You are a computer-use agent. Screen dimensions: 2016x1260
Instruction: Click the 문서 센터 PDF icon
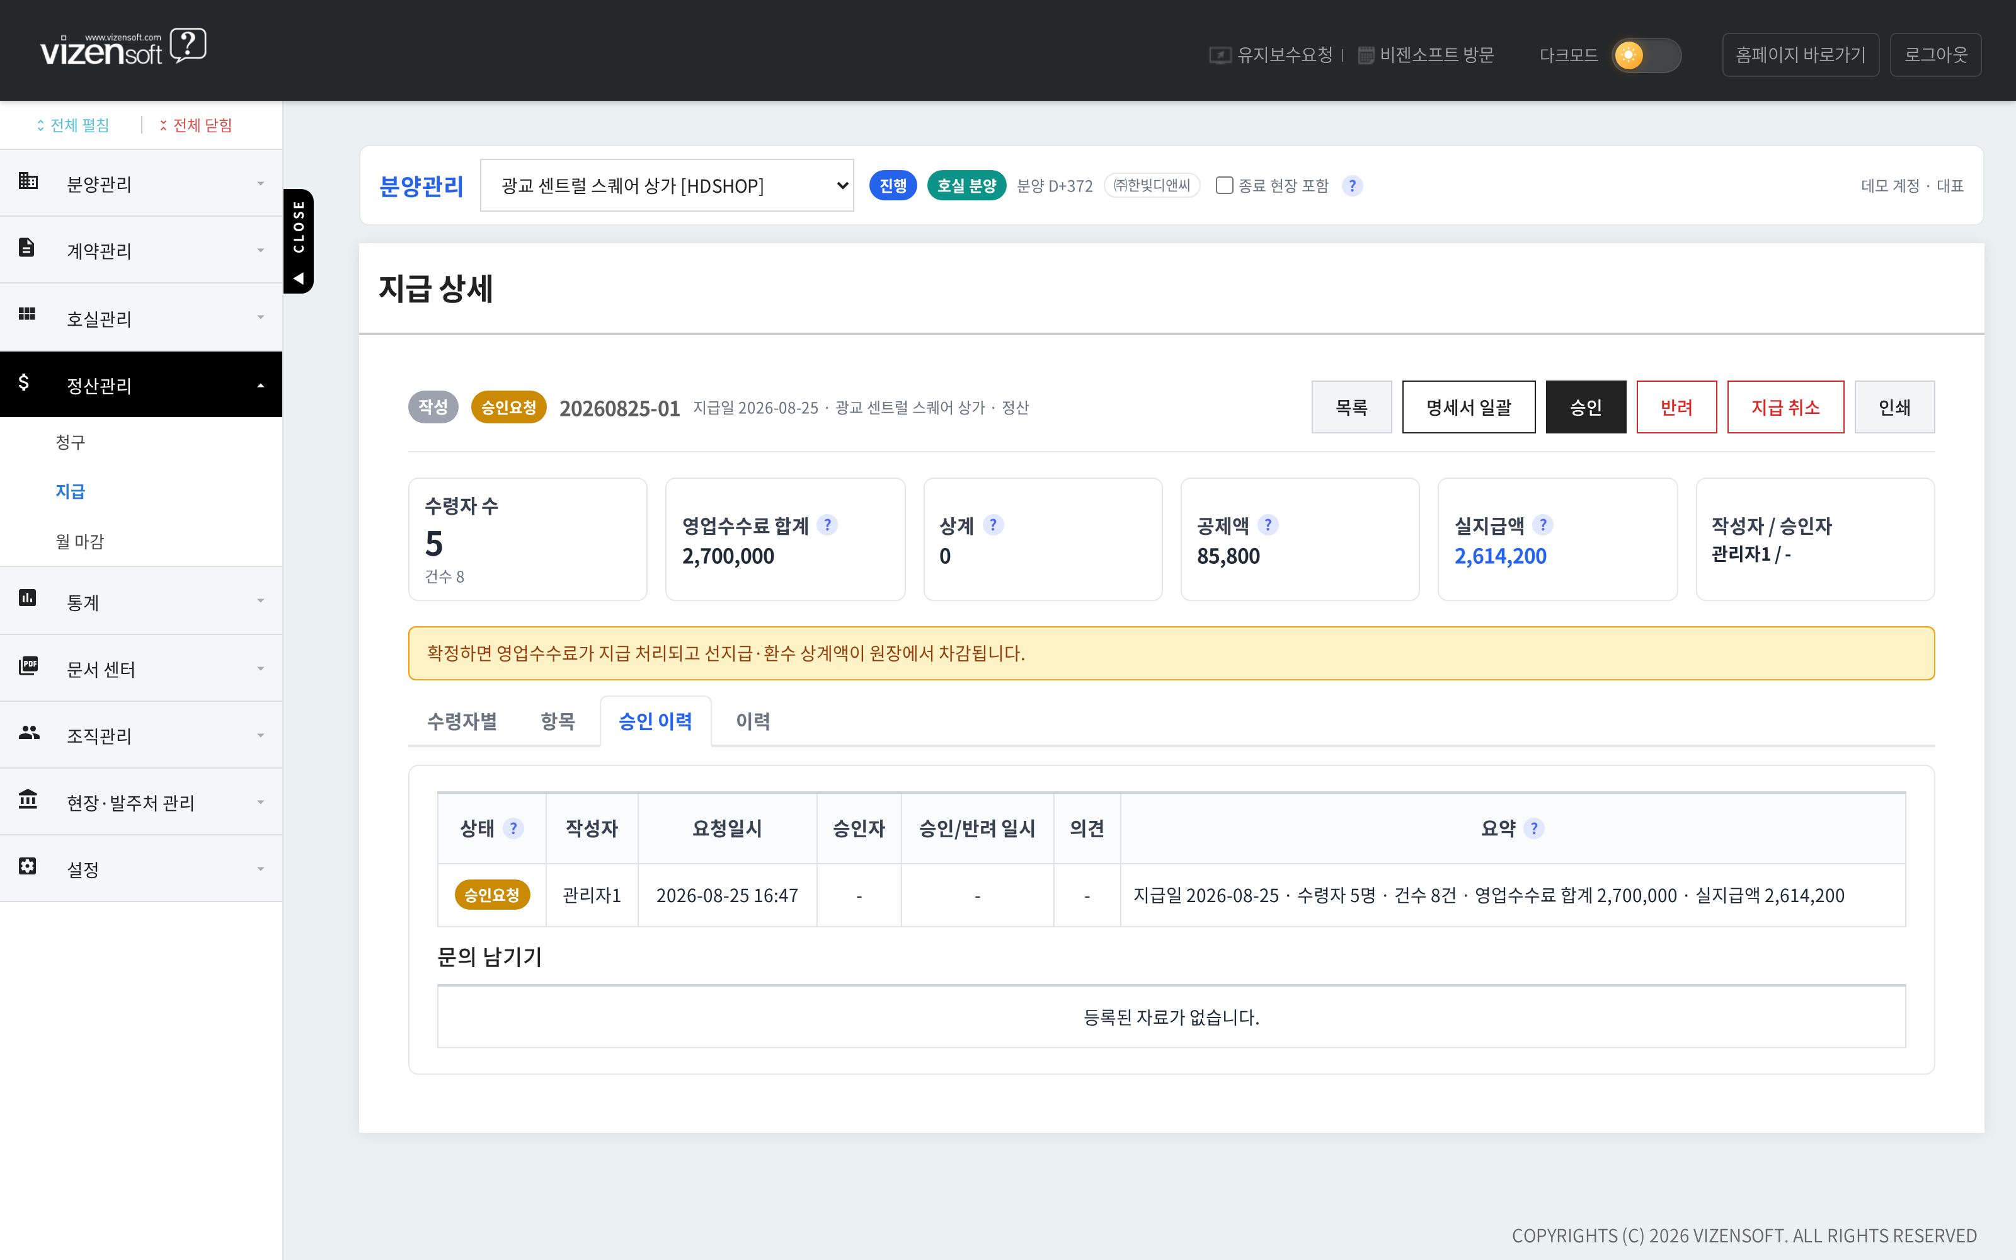pos(28,665)
